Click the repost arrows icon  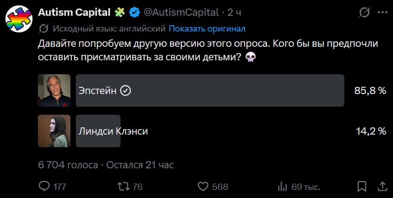(124, 186)
